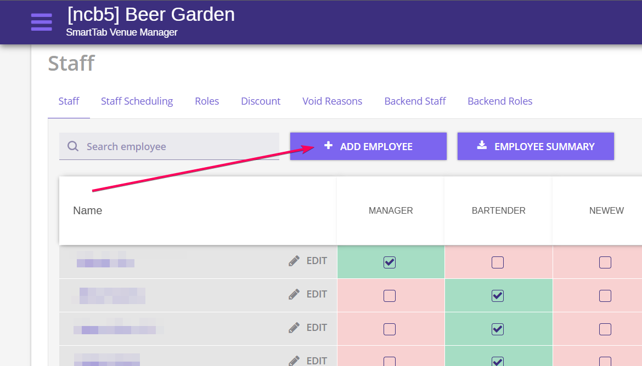The height and width of the screenshot is (366, 642).
Task: Go to the Void Reasons tab
Action: (x=332, y=101)
